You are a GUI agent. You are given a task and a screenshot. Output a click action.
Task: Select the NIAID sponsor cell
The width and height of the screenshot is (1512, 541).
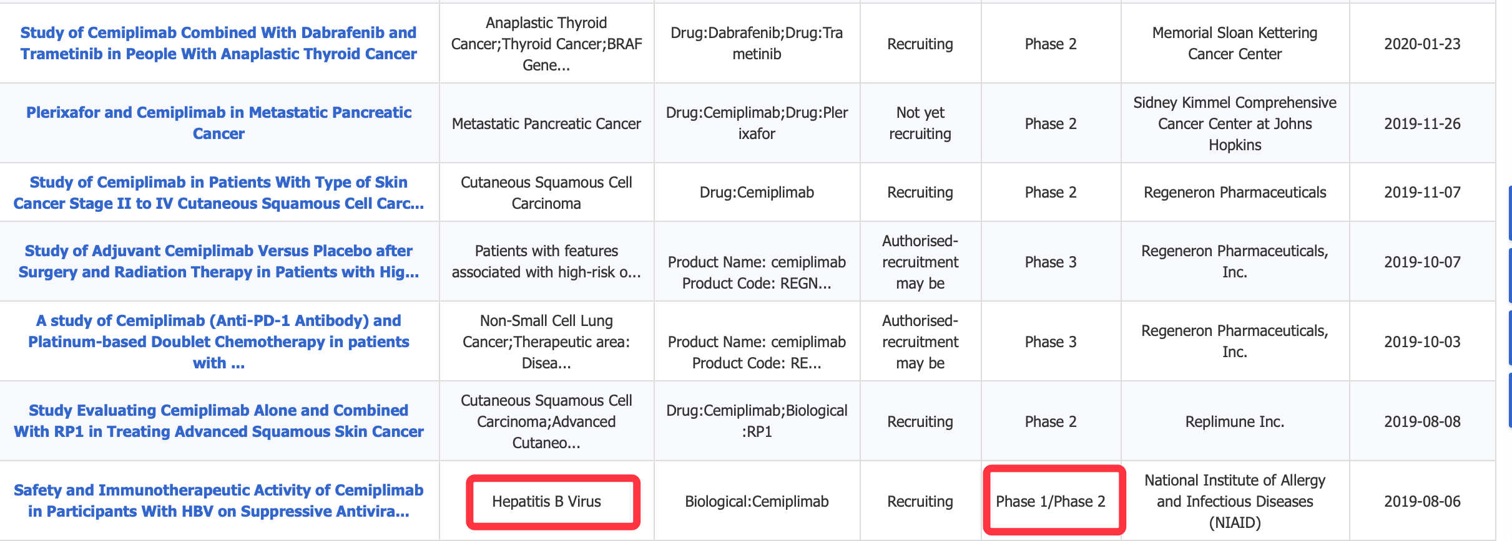click(1234, 501)
